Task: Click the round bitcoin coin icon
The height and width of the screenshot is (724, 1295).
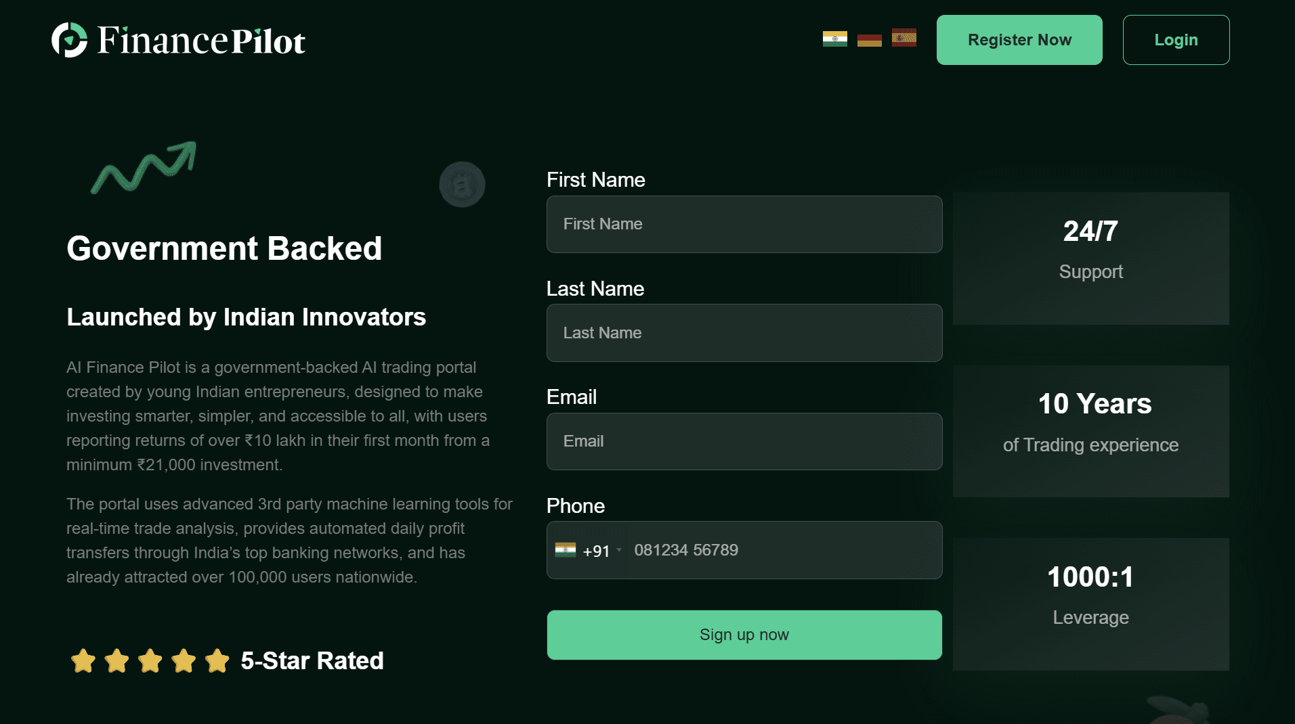Action: [x=462, y=184]
